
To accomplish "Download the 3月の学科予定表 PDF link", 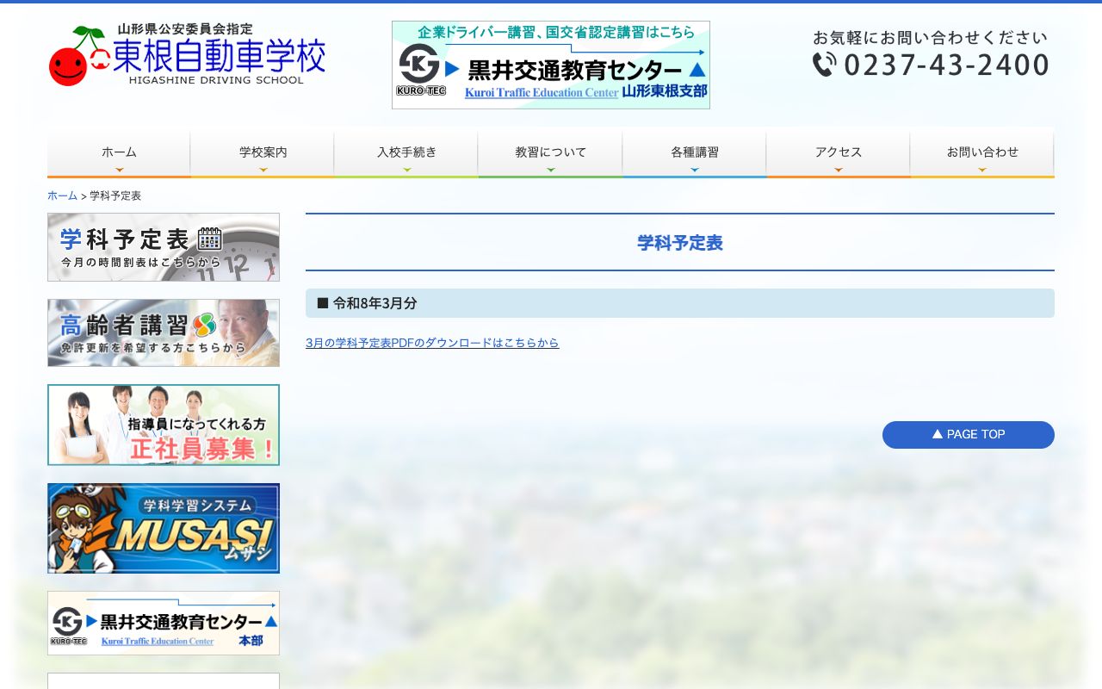I will point(432,342).
